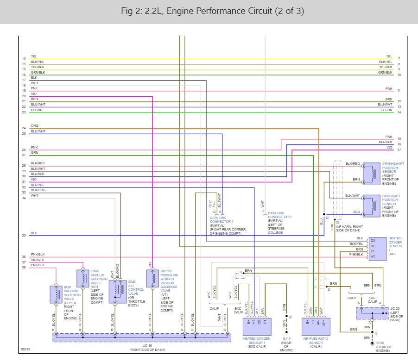This screenshot has width=418, height=362.
Task: Click the G115 ground symbol below J/C 23
Action: 373,343
